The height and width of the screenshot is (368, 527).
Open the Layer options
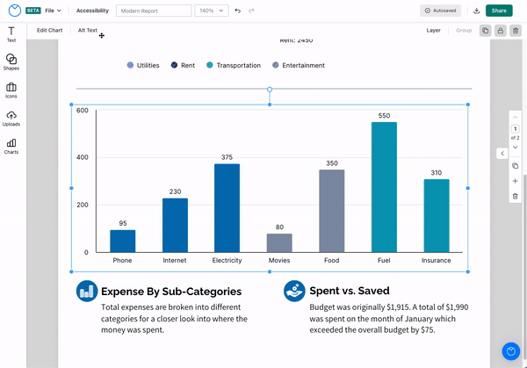point(433,30)
